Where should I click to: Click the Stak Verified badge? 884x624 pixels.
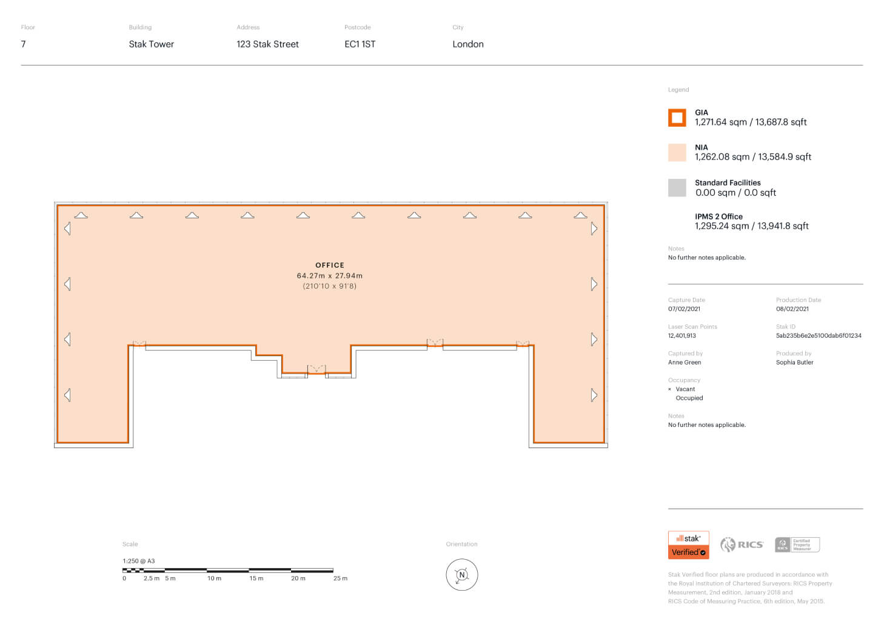point(688,545)
